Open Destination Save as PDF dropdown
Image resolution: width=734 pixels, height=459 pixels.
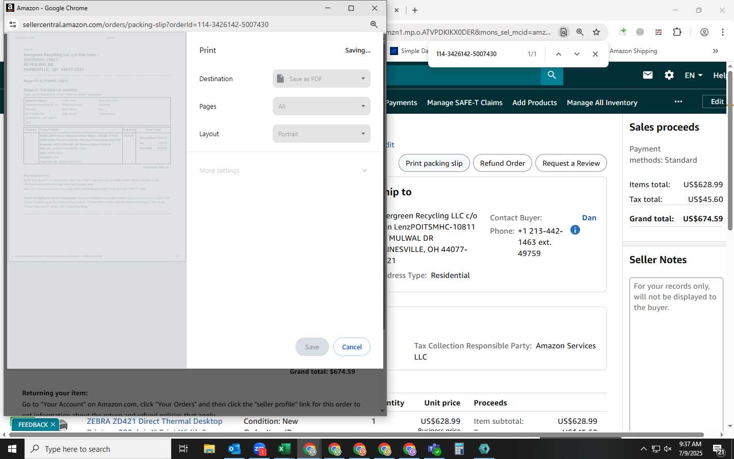pyautogui.click(x=322, y=79)
